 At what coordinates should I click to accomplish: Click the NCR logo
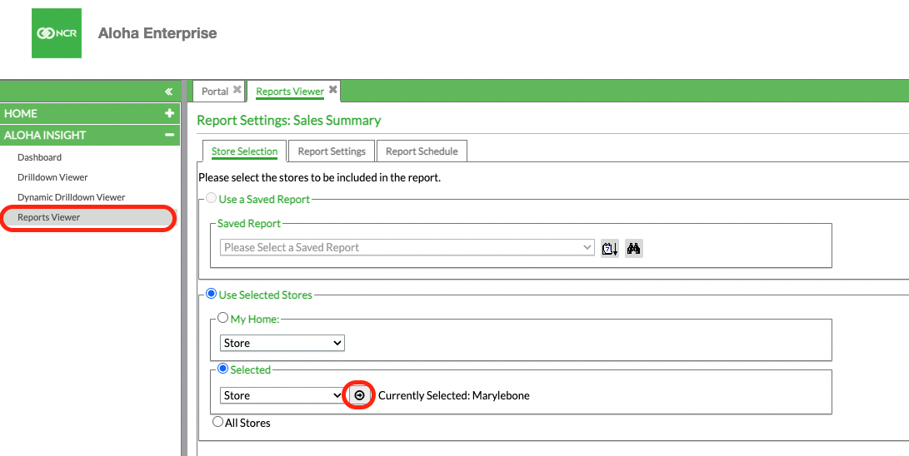pos(56,33)
